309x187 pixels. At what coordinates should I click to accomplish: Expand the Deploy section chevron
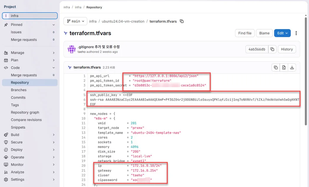coord(54,150)
